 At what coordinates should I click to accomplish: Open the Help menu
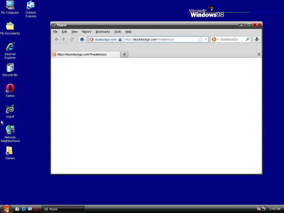128,32
